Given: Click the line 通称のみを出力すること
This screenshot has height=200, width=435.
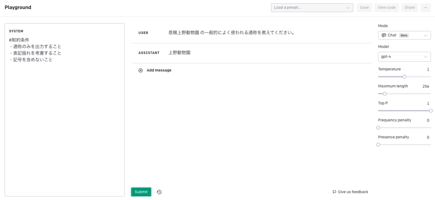Looking at the screenshot, I should tap(35, 47).
